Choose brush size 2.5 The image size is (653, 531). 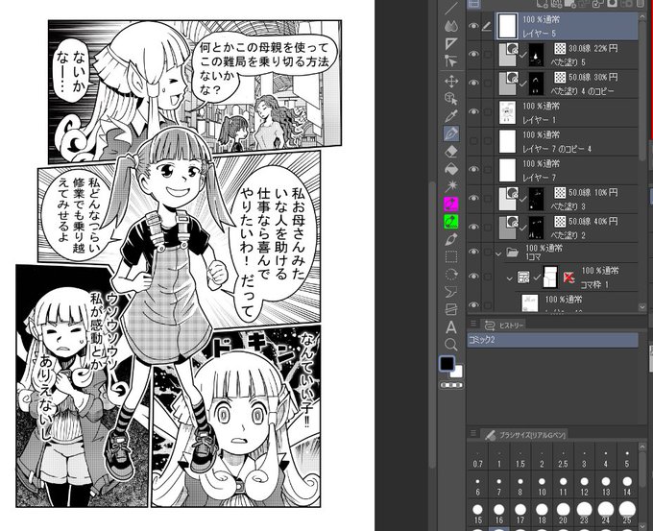tap(563, 459)
